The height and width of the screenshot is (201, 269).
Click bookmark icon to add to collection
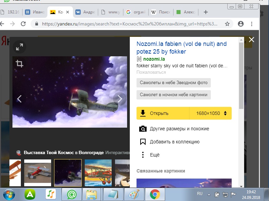click(x=143, y=142)
